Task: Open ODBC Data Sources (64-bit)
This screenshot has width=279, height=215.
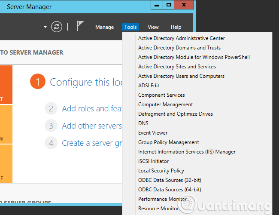Action: (170, 190)
